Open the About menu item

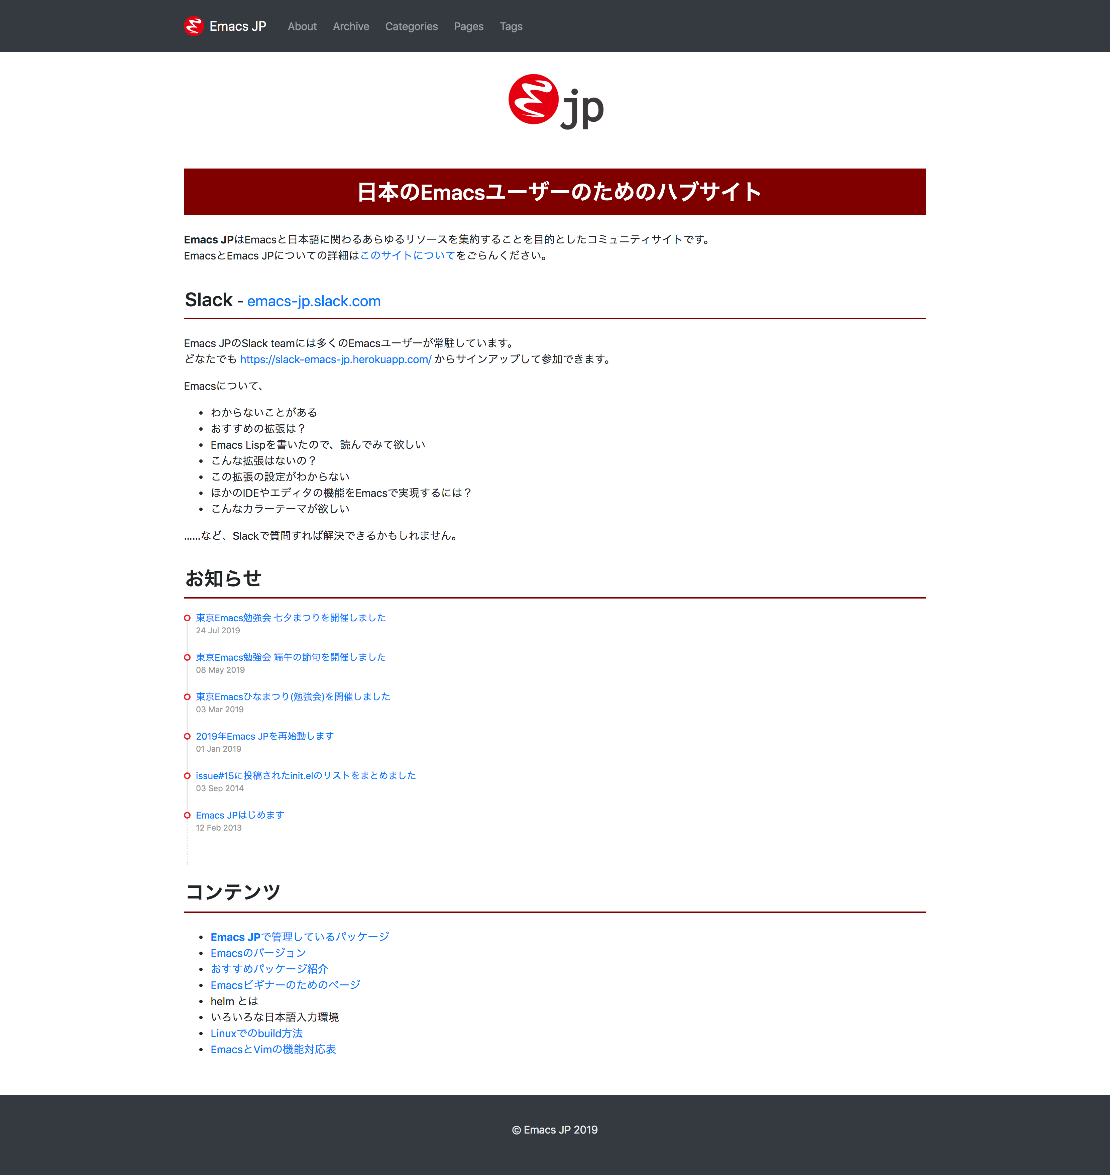[302, 27]
